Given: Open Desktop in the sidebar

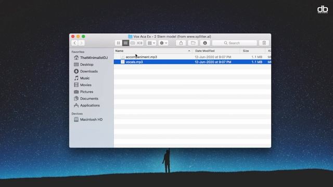Looking at the screenshot, I should point(84,64).
